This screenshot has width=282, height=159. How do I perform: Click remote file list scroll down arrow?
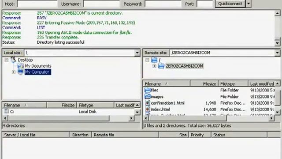tap(277, 112)
